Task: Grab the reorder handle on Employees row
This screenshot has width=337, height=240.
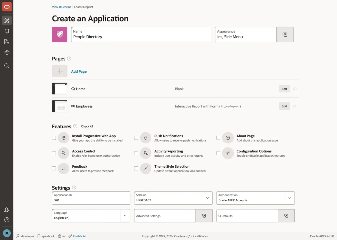Action: click(x=295, y=106)
